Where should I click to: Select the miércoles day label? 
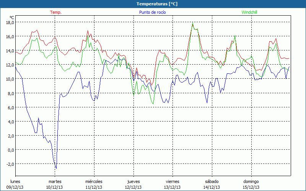click(x=94, y=181)
